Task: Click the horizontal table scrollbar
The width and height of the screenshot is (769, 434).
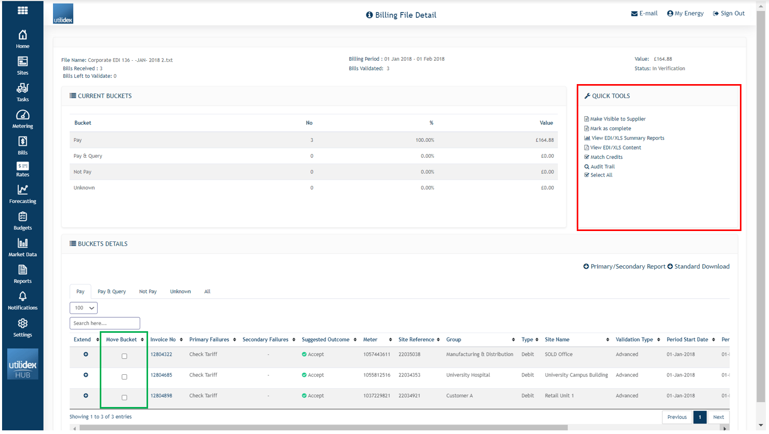Action: pos(322,428)
